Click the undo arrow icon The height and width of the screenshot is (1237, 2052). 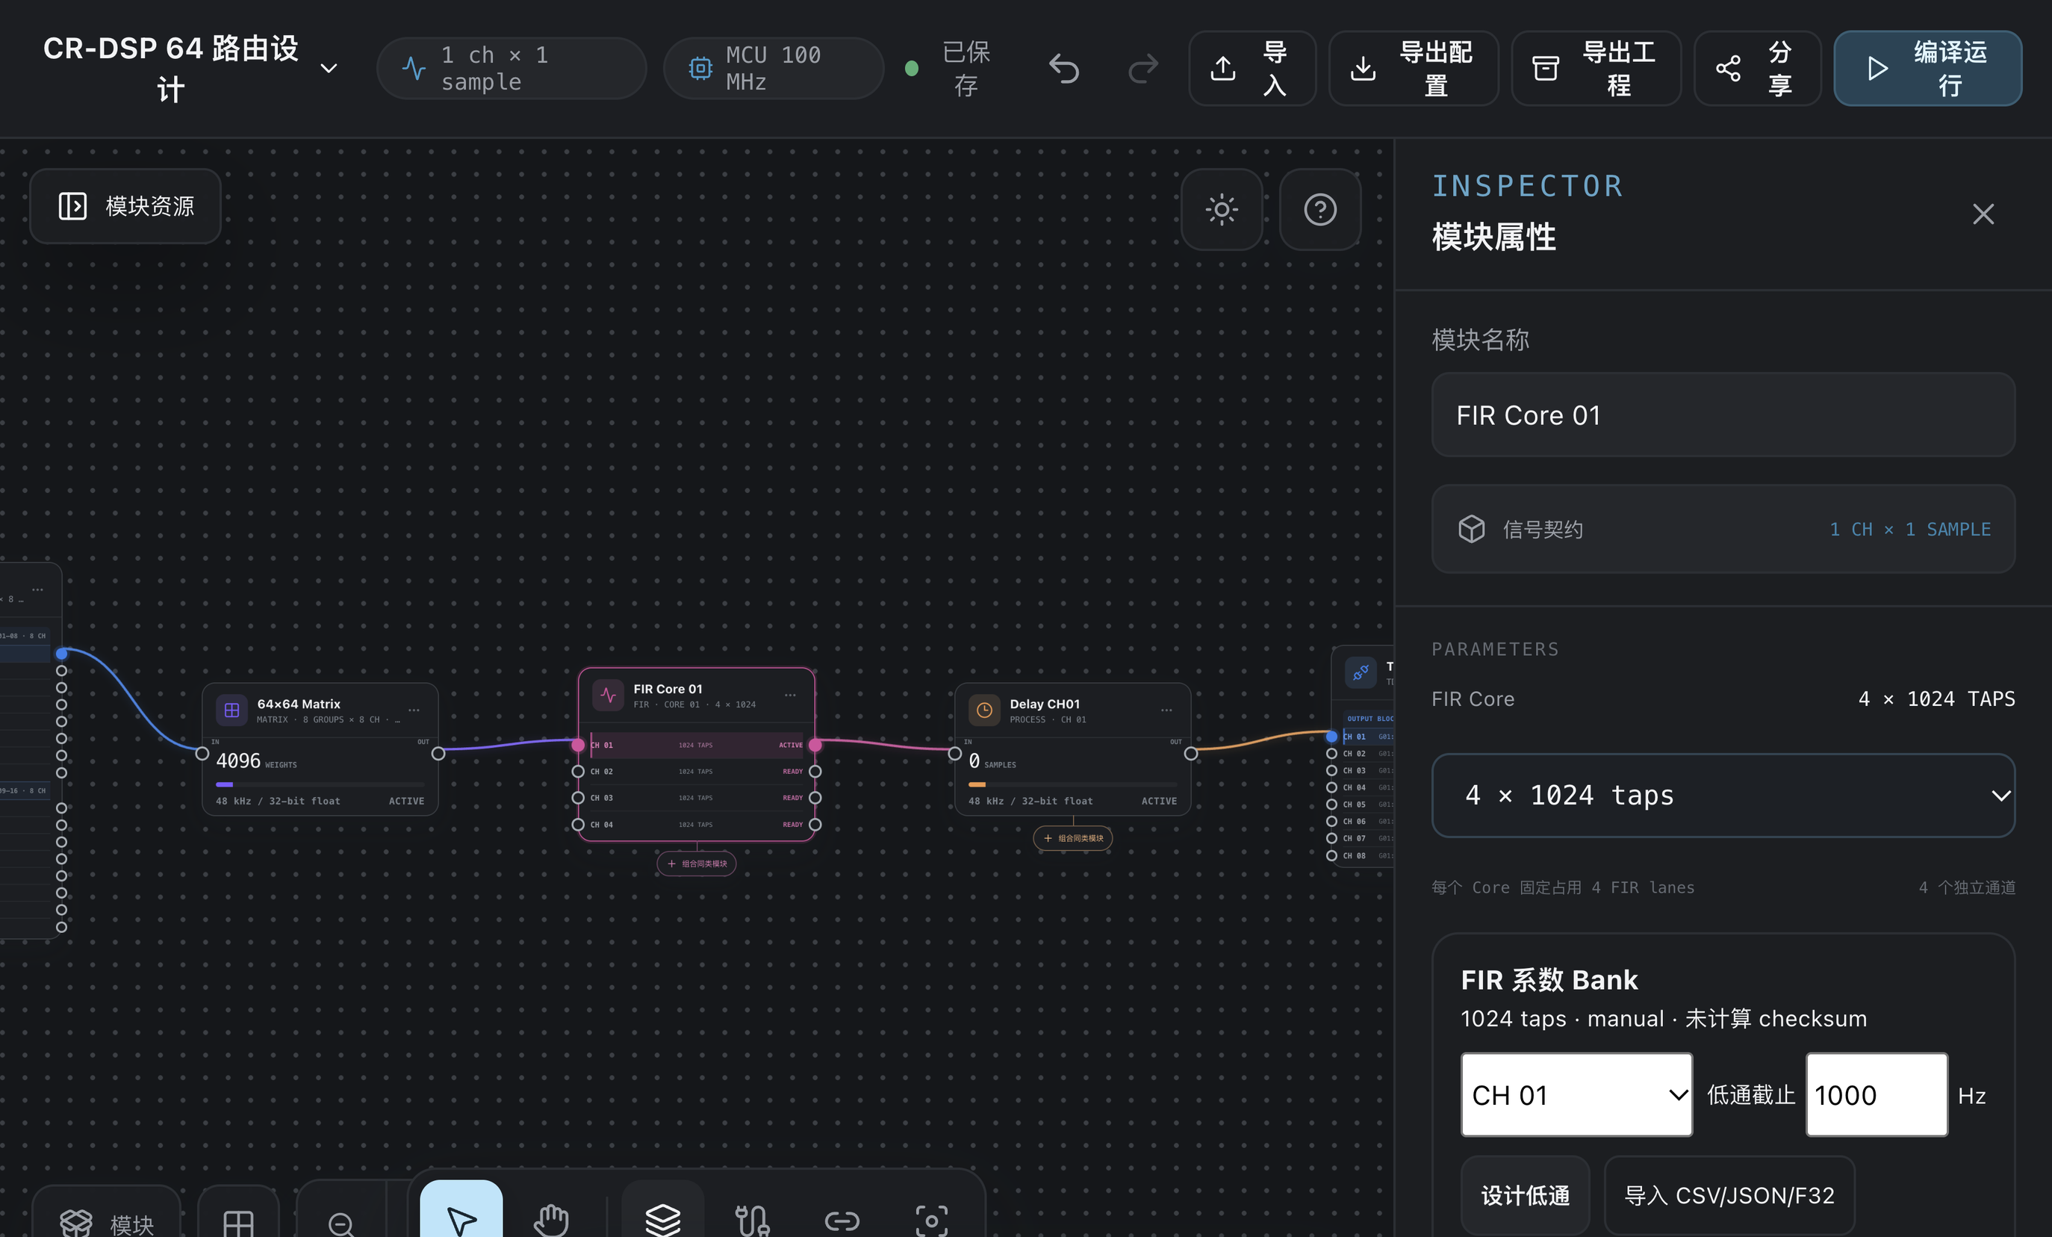(1063, 68)
